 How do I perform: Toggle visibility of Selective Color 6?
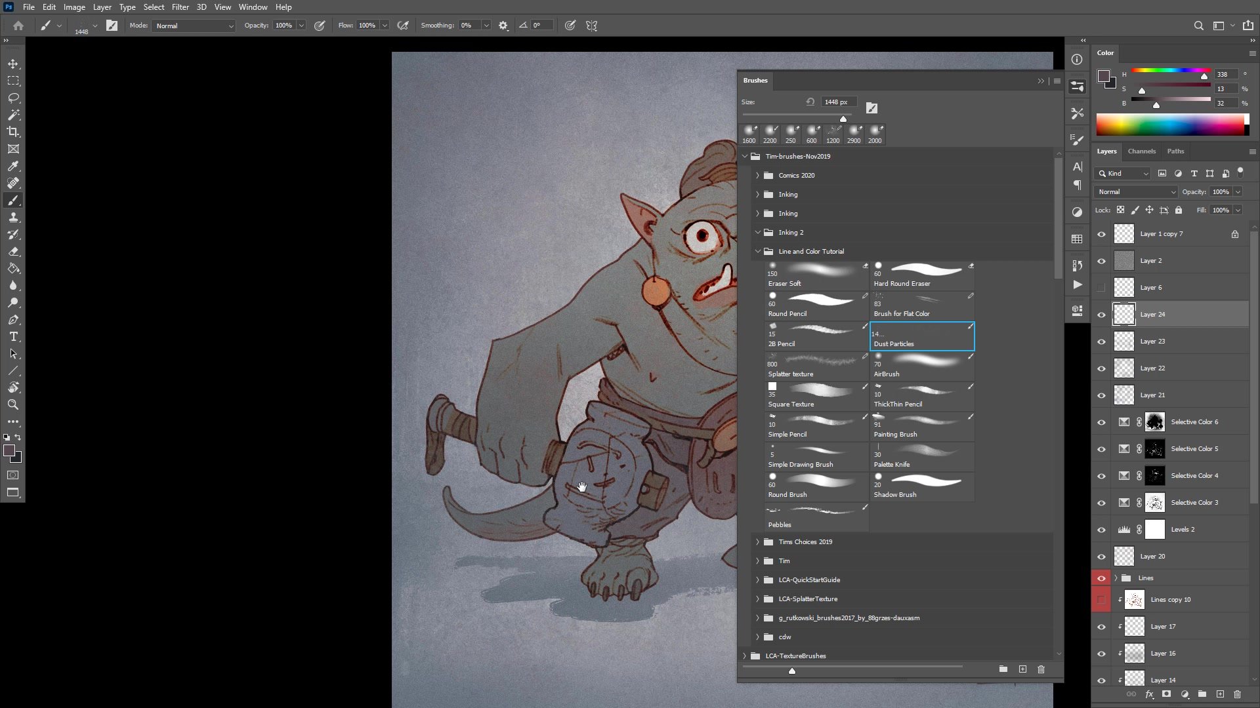1101,422
